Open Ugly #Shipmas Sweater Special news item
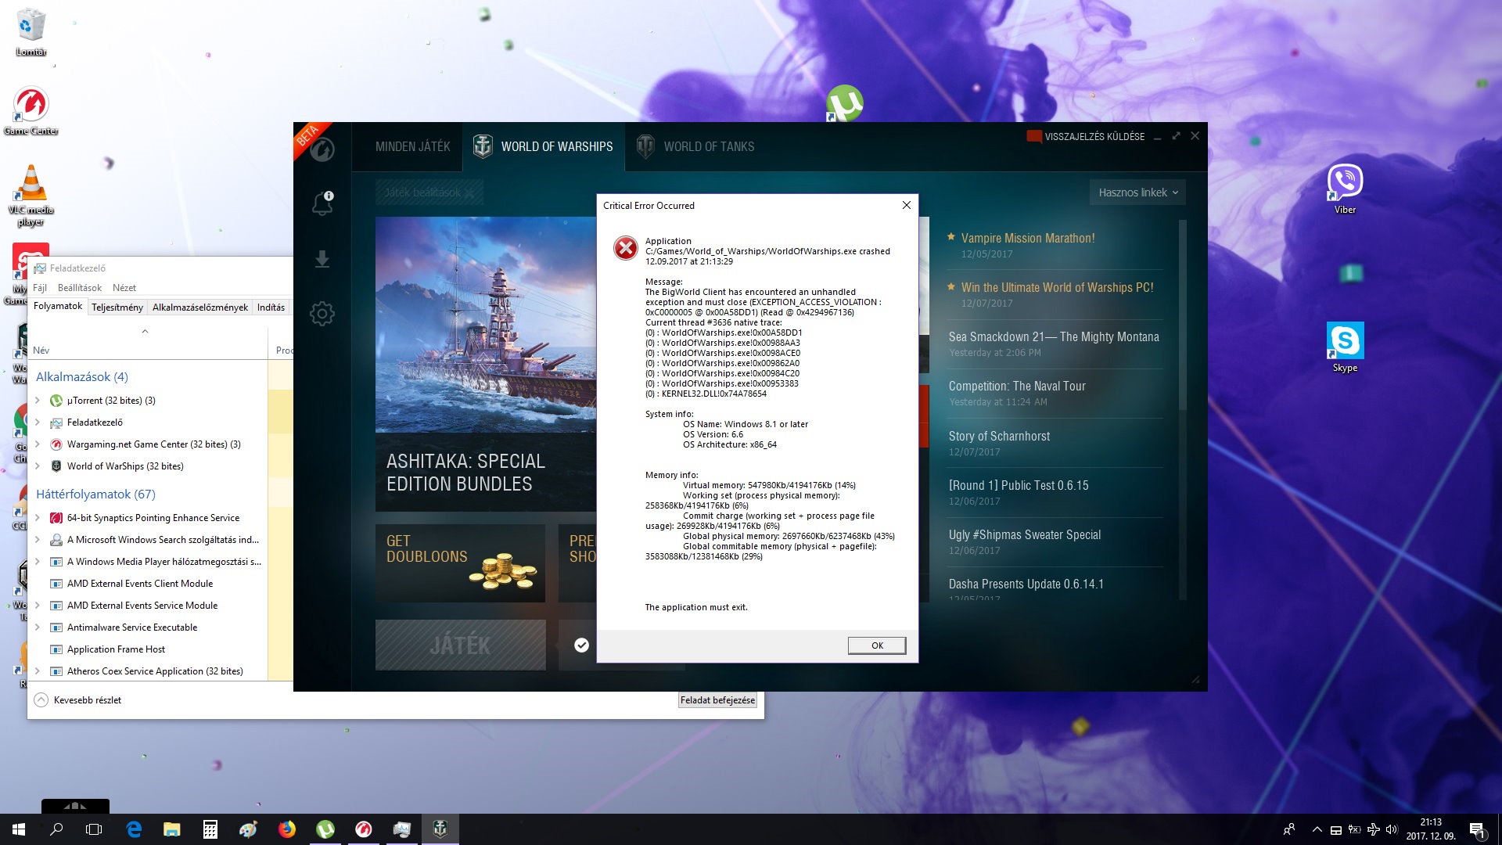Image resolution: width=1502 pixels, height=845 pixels. 1024,534
